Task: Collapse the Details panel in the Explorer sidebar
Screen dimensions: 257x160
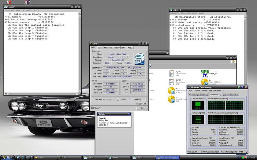Action: [129, 114]
